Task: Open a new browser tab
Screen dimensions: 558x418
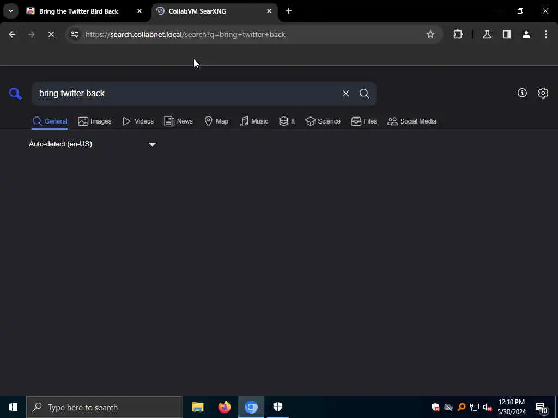Action: pyautogui.click(x=289, y=11)
